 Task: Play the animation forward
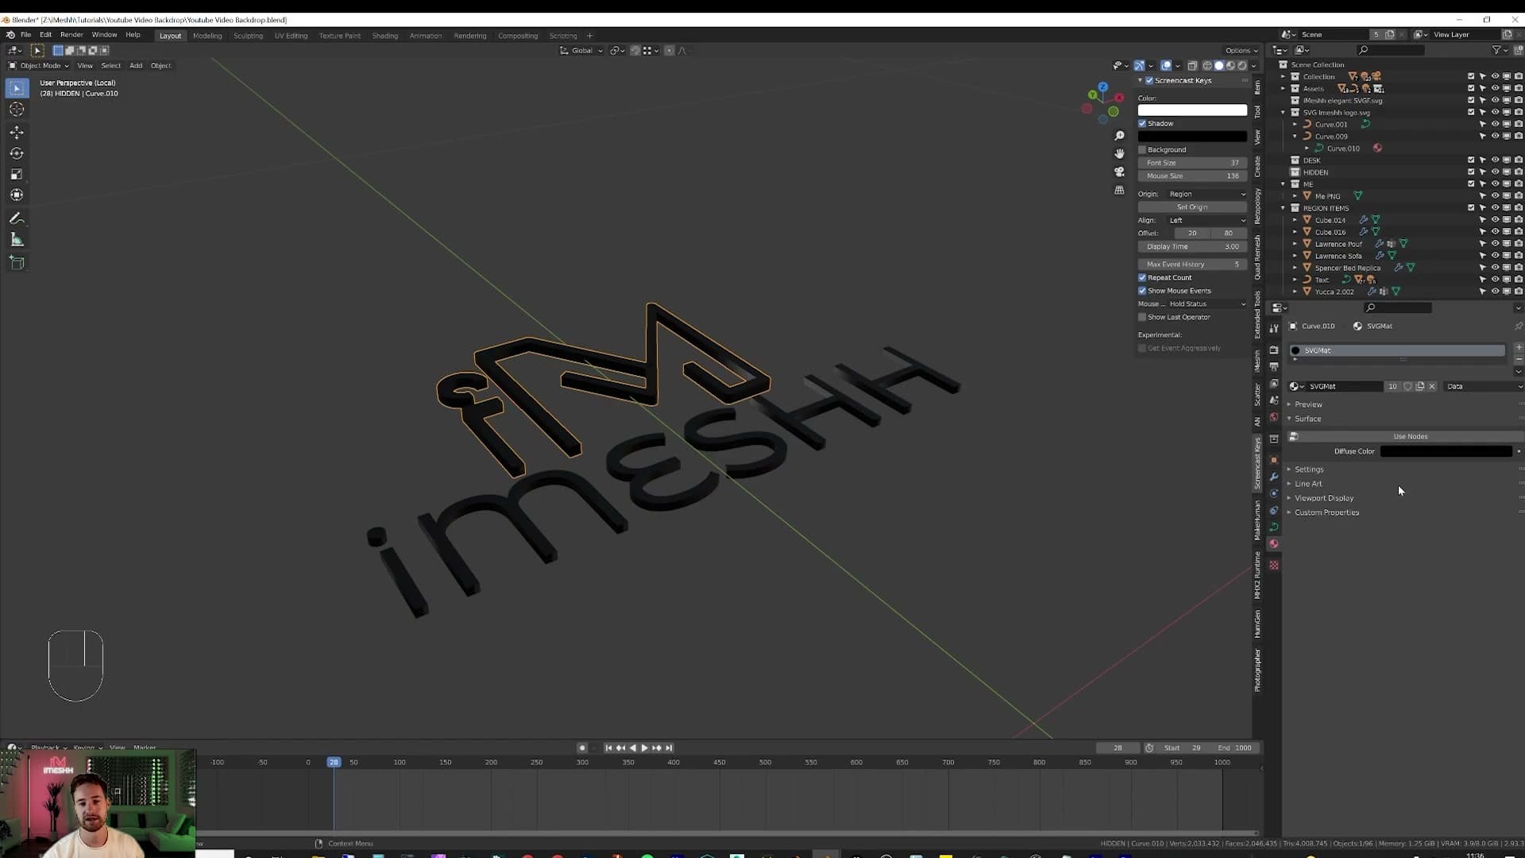click(644, 748)
